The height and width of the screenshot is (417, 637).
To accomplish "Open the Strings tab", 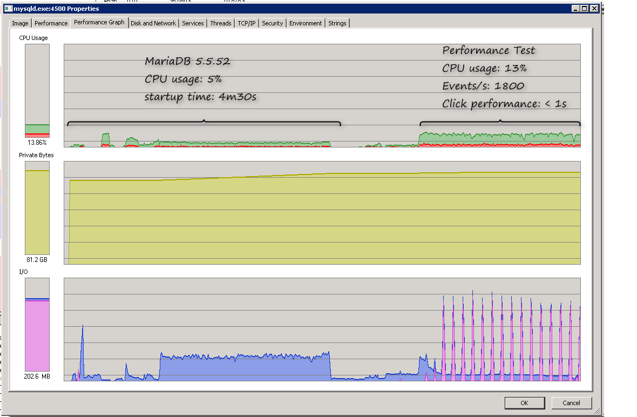I will pos(337,23).
